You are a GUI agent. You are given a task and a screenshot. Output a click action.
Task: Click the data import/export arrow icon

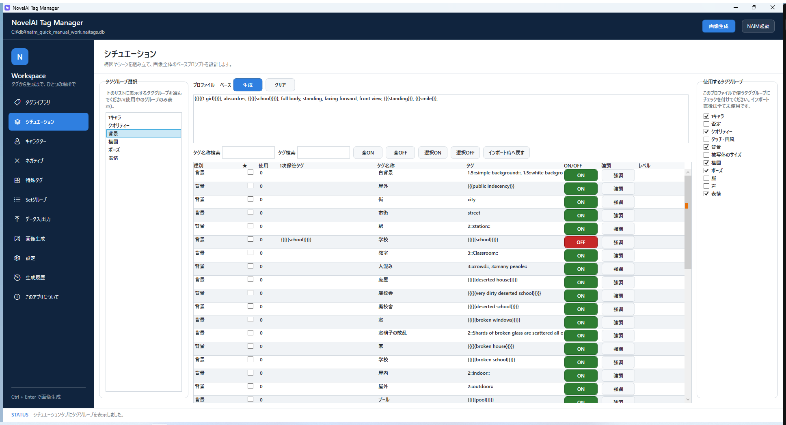point(17,219)
